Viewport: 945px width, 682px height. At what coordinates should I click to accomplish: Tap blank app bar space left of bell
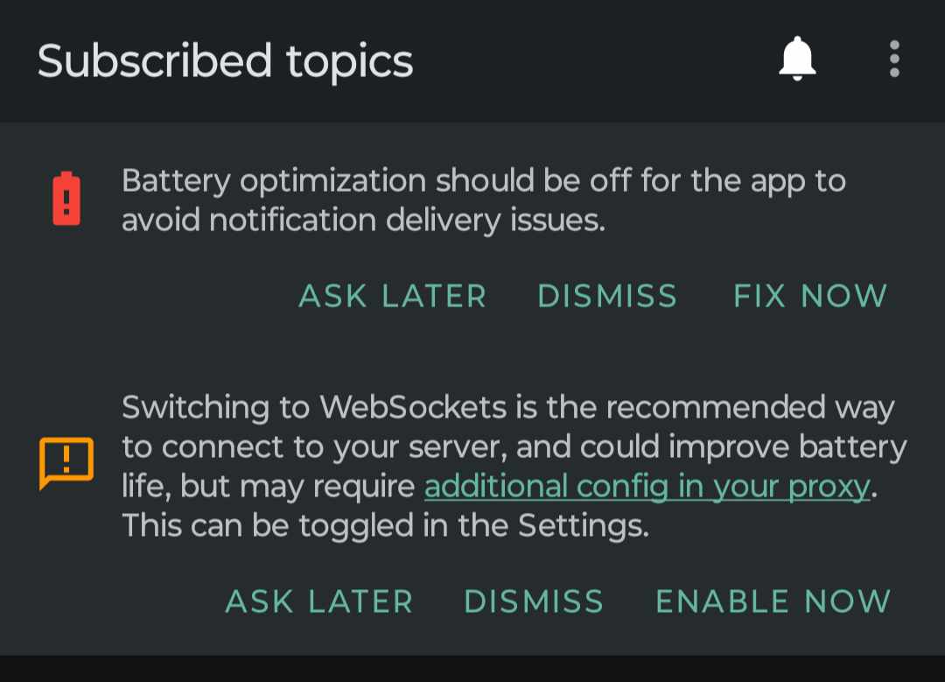tap(595, 61)
